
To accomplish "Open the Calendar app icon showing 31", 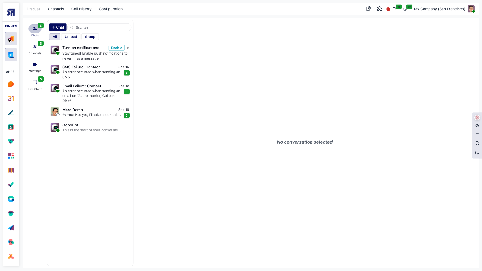I will 11,98.
